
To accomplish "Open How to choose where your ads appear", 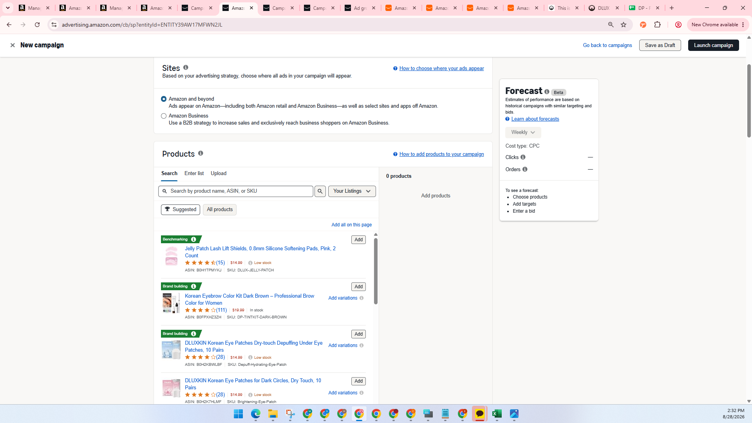I will (x=441, y=69).
